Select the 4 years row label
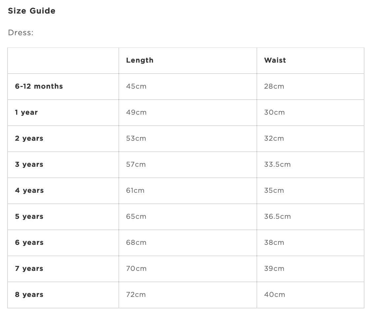Viewport: 373px width, 315px height. [x=29, y=190]
